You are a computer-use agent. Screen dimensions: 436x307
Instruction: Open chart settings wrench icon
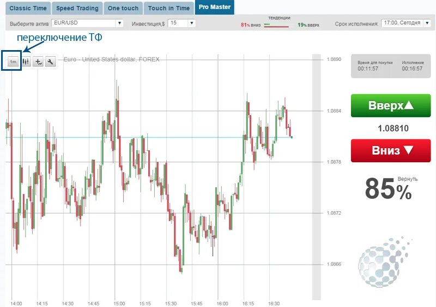(50, 62)
